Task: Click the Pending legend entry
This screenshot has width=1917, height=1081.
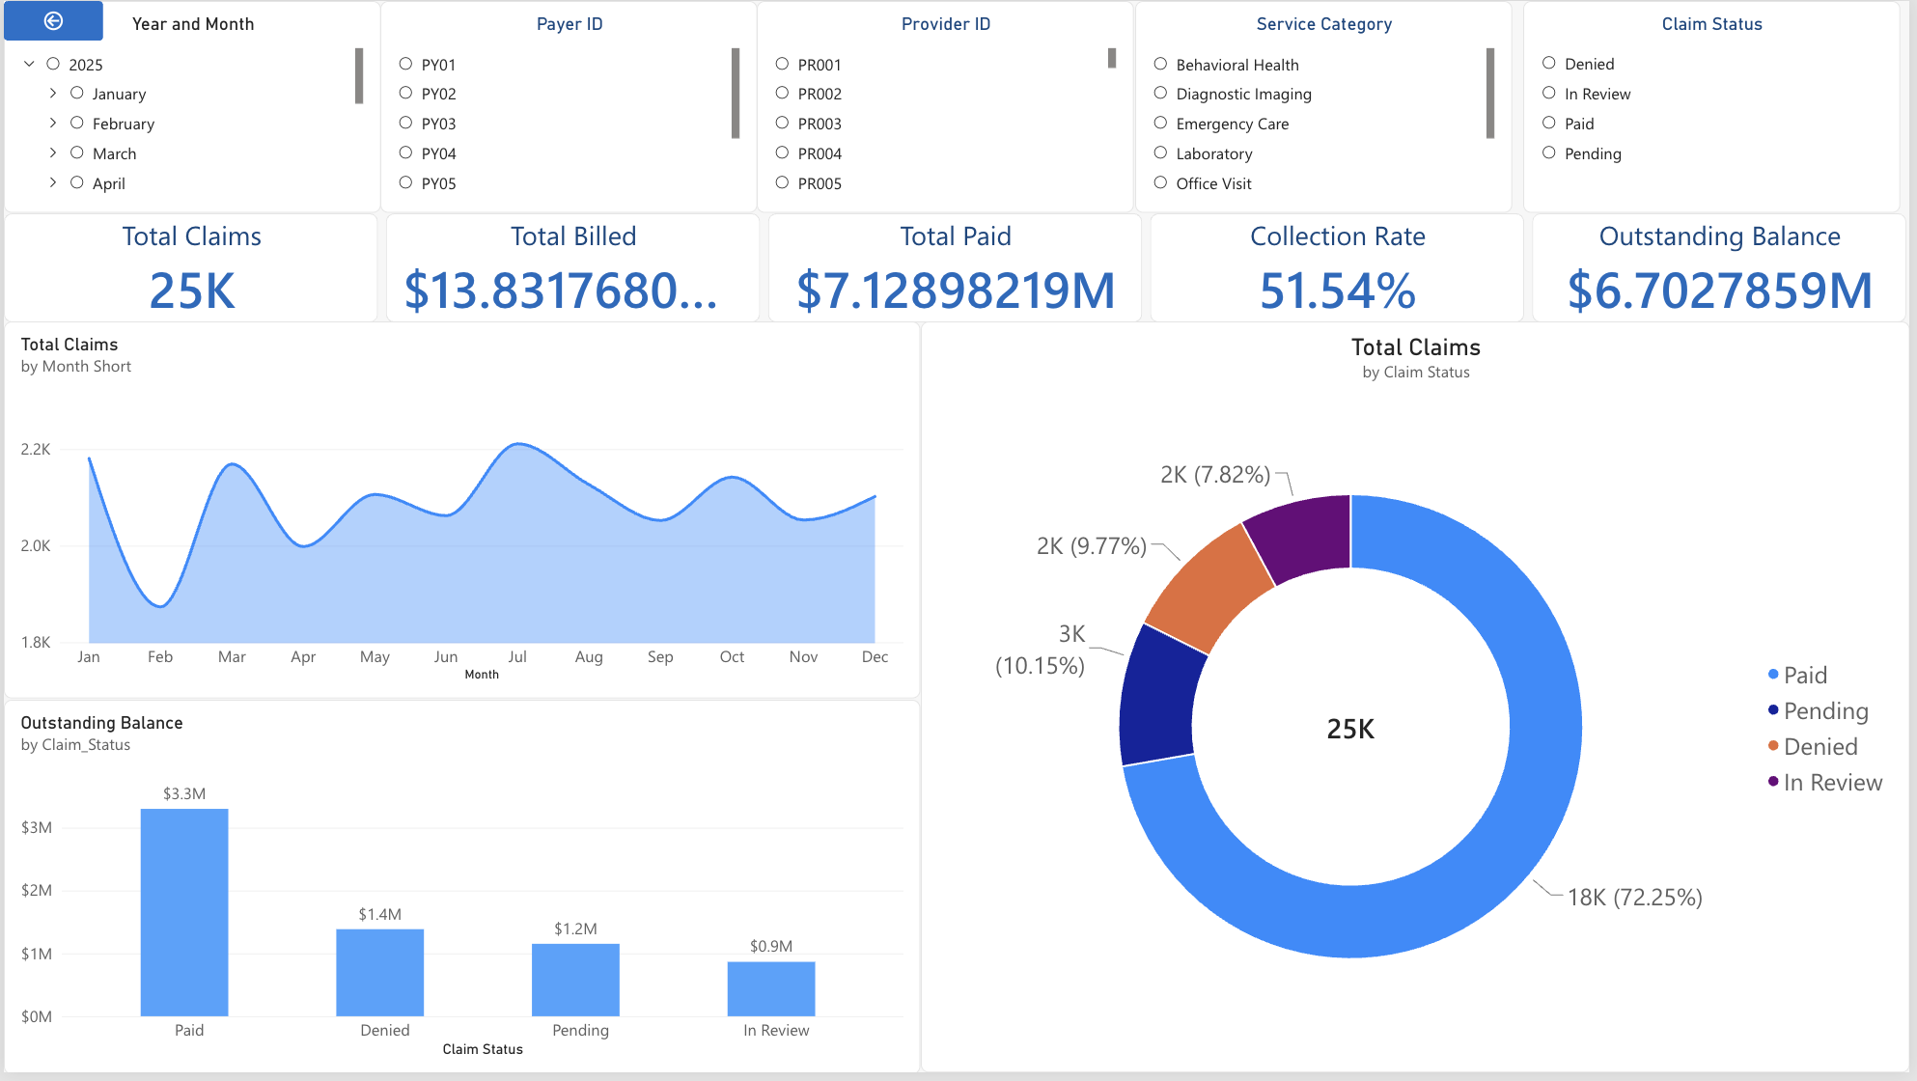Action: click(1819, 710)
